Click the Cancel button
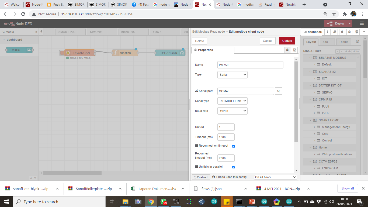This screenshot has width=368, height=207. 268,41
